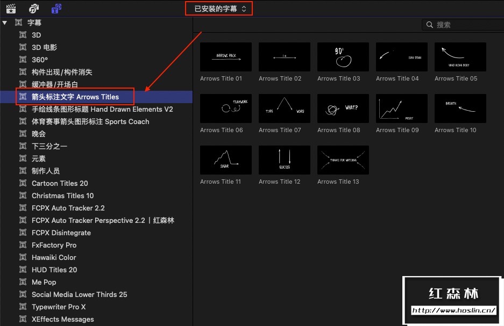Image resolution: width=504 pixels, height=326 pixels.
Task: Select the Arrows Title 02 thumbnail
Action: pos(285,57)
